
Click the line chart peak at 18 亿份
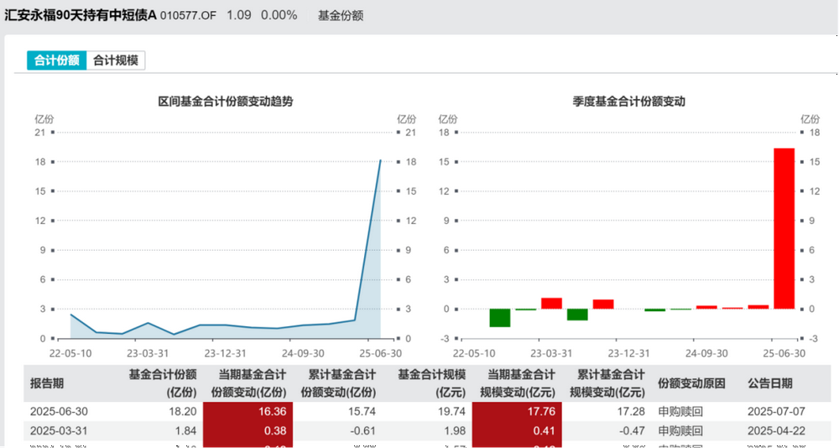pyautogui.click(x=380, y=161)
